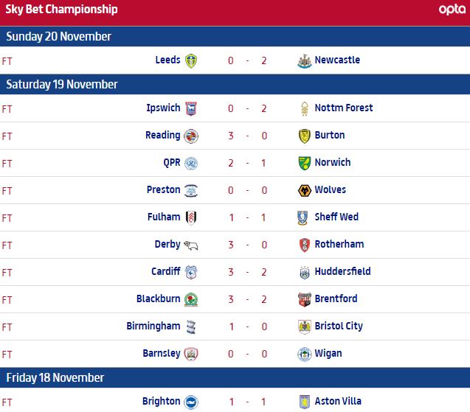Click the Opta logo in header

coord(452,10)
